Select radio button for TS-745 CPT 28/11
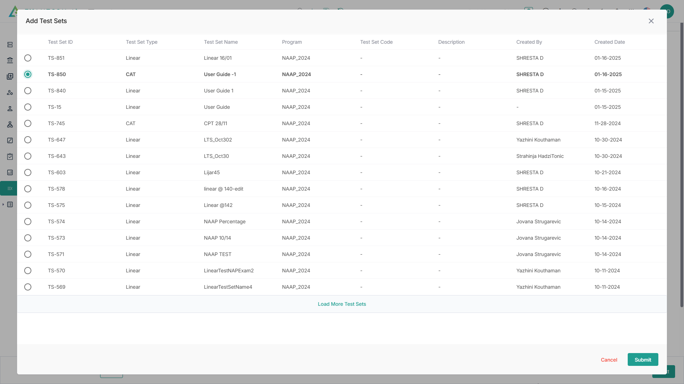Viewport: 684px width, 384px height. click(x=28, y=123)
